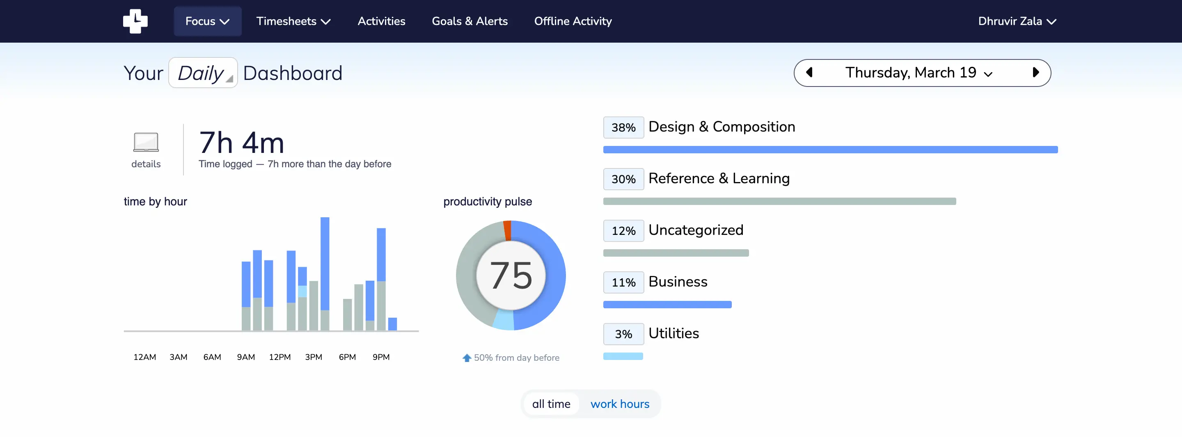
Task: Click the 38% Design & Composition badge
Action: tap(623, 127)
